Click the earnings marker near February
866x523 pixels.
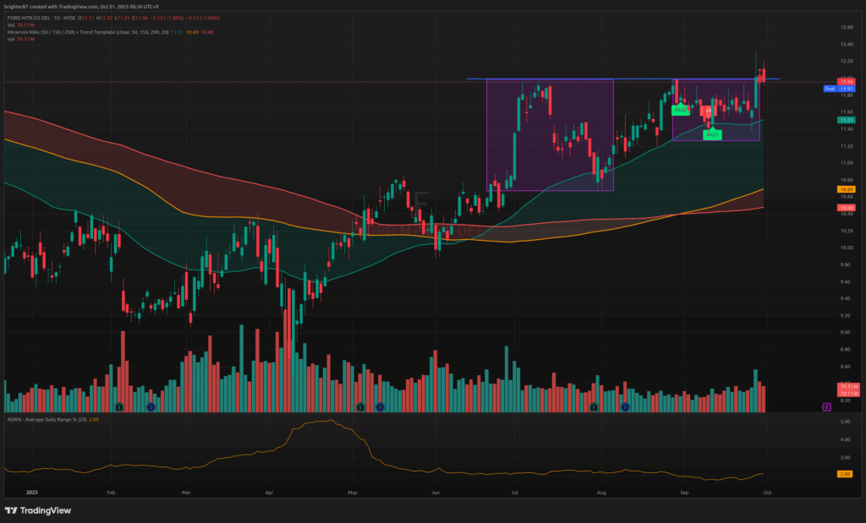119,406
